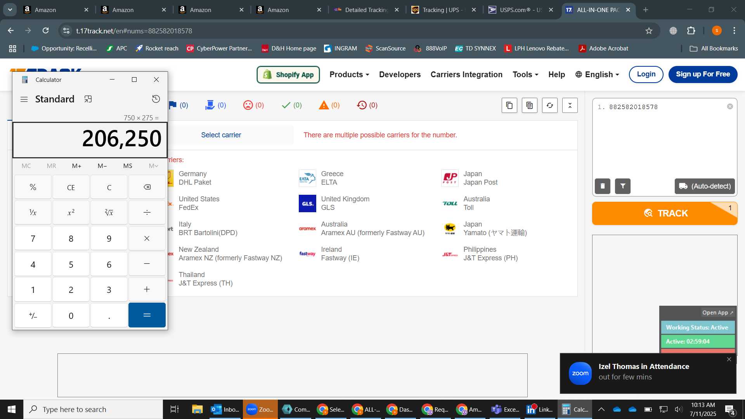Click Sign up For Free button

click(703, 74)
